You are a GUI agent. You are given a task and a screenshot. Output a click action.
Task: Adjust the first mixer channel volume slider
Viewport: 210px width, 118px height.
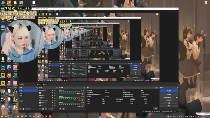pos(69,94)
